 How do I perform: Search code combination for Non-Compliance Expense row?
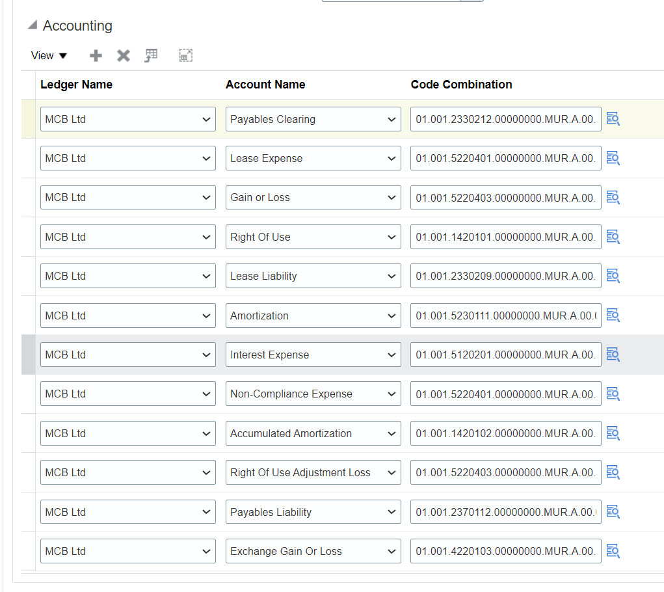coord(613,394)
